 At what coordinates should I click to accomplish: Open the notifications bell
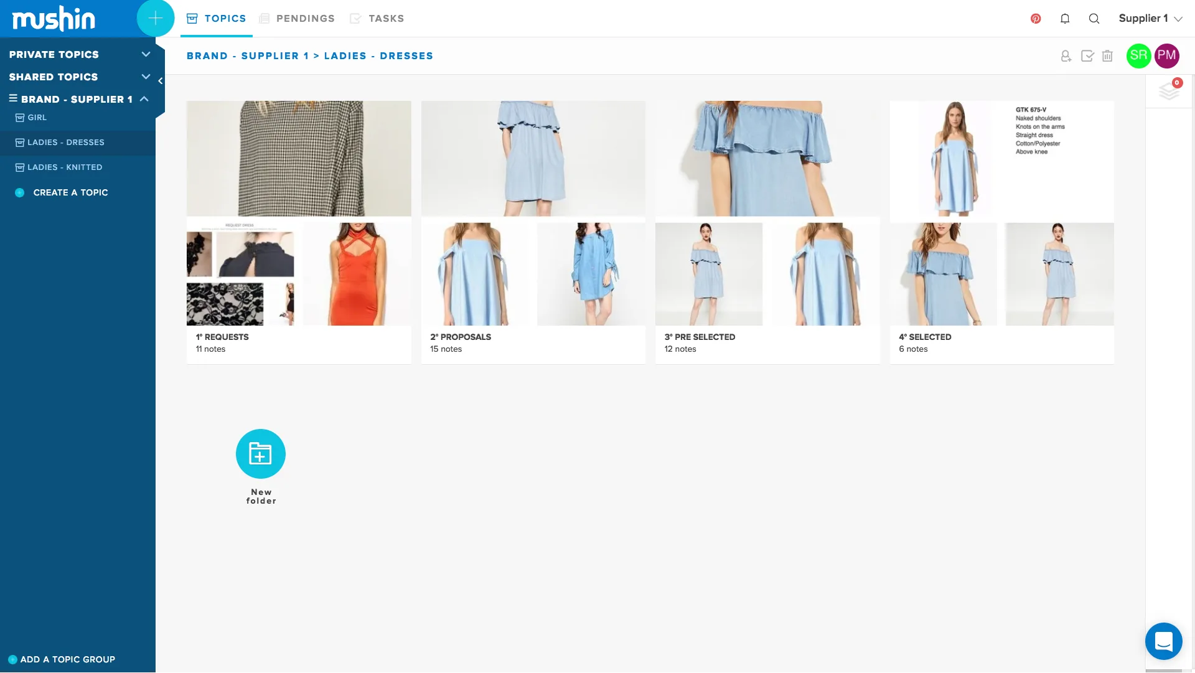point(1065,19)
